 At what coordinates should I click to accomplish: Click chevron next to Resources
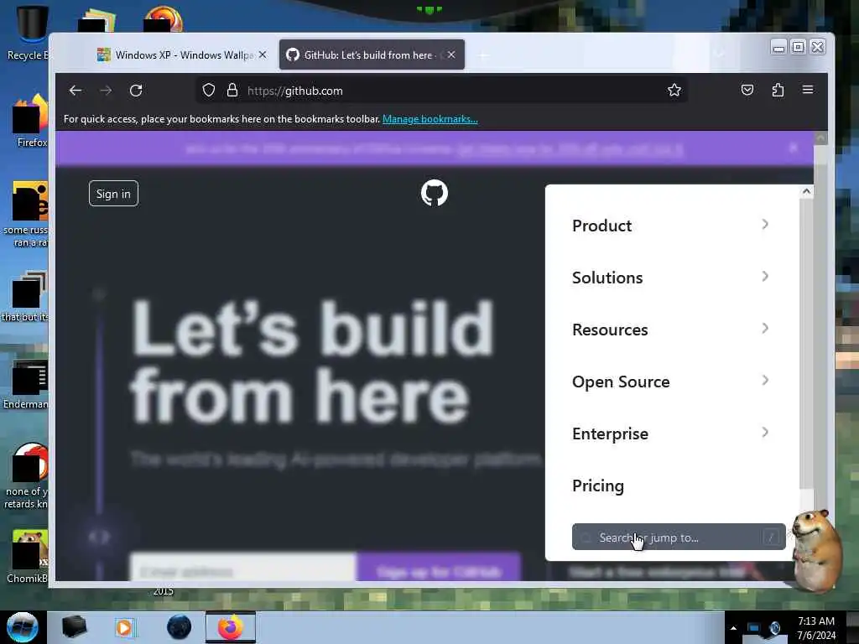click(x=765, y=328)
